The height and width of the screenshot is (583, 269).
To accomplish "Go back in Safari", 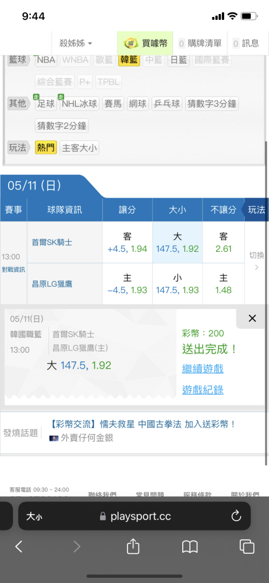I will (x=19, y=547).
